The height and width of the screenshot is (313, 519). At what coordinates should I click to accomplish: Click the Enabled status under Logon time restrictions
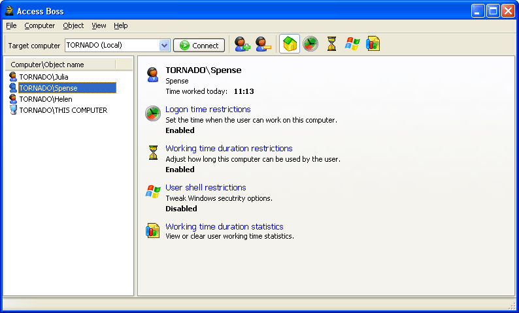click(x=180, y=130)
